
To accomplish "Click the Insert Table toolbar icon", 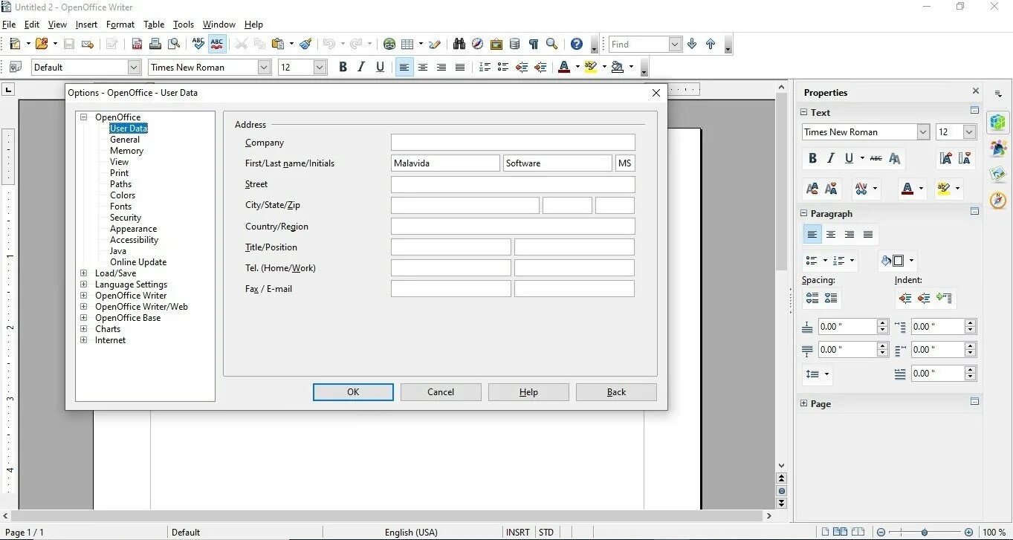I will (407, 44).
